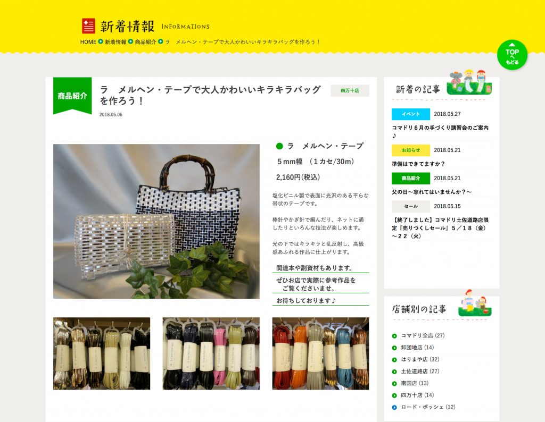Image resolution: width=545 pixels, height=422 pixels.
Task: Click the main woven bag photo
Action: point(156,221)
